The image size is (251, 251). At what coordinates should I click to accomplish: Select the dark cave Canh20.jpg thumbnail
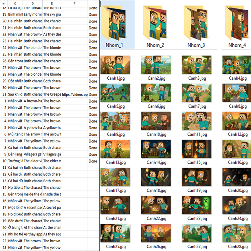(x=237, y=177)
